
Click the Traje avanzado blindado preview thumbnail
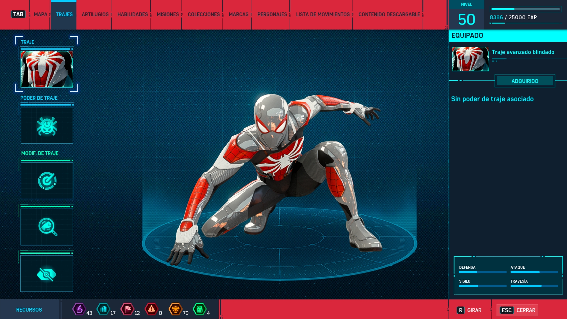[x=470, y=59]
